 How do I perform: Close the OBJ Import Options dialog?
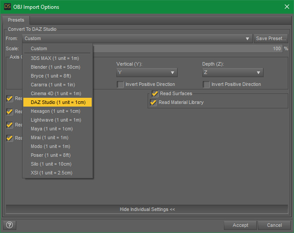click(287, 7)
